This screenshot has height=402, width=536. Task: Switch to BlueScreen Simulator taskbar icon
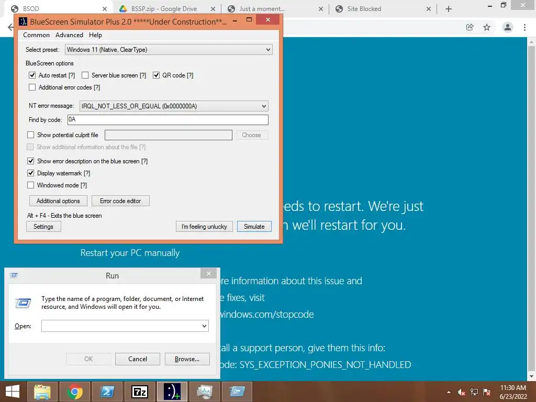pyautogui.click(x=172, y=392)
